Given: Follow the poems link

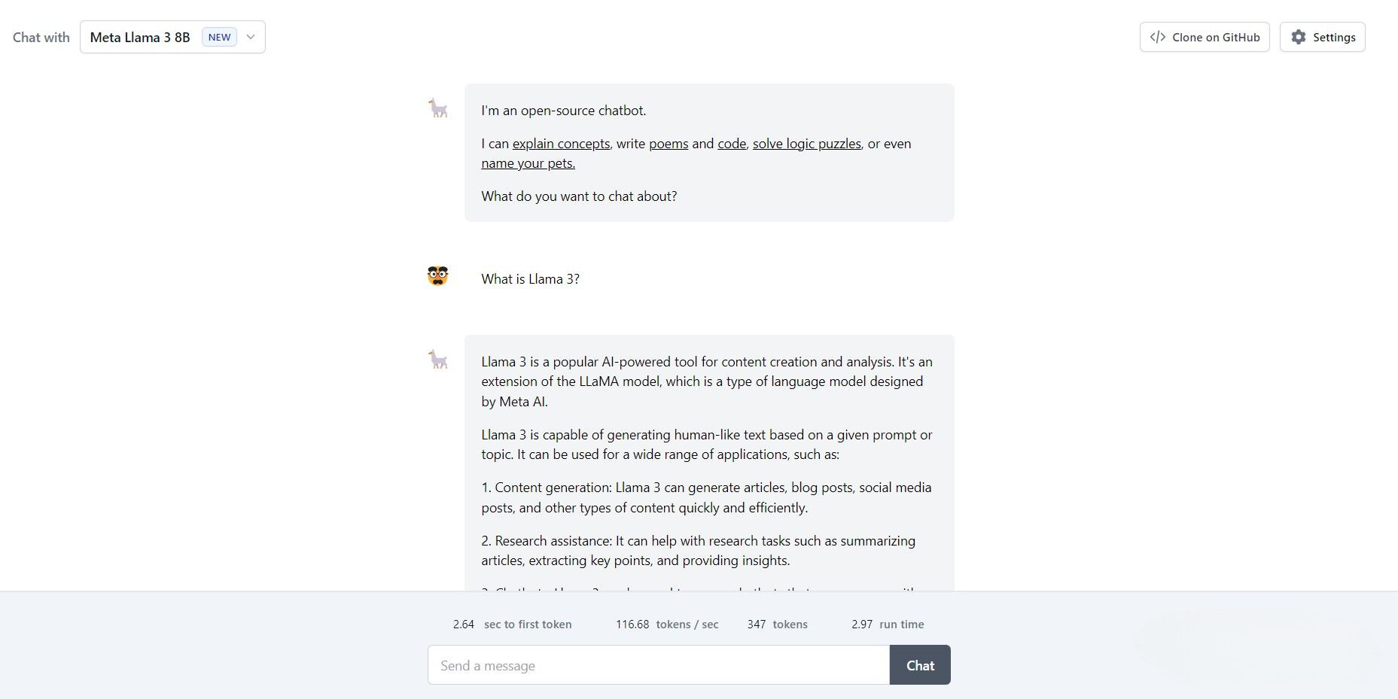Looking at the screenshot, I should click(669, 144).
